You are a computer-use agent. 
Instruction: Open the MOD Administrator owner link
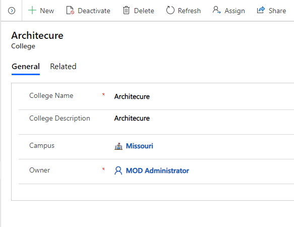[x=157, y=171]
